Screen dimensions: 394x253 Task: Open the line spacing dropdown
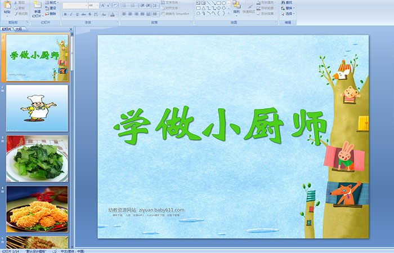[155, 5]
